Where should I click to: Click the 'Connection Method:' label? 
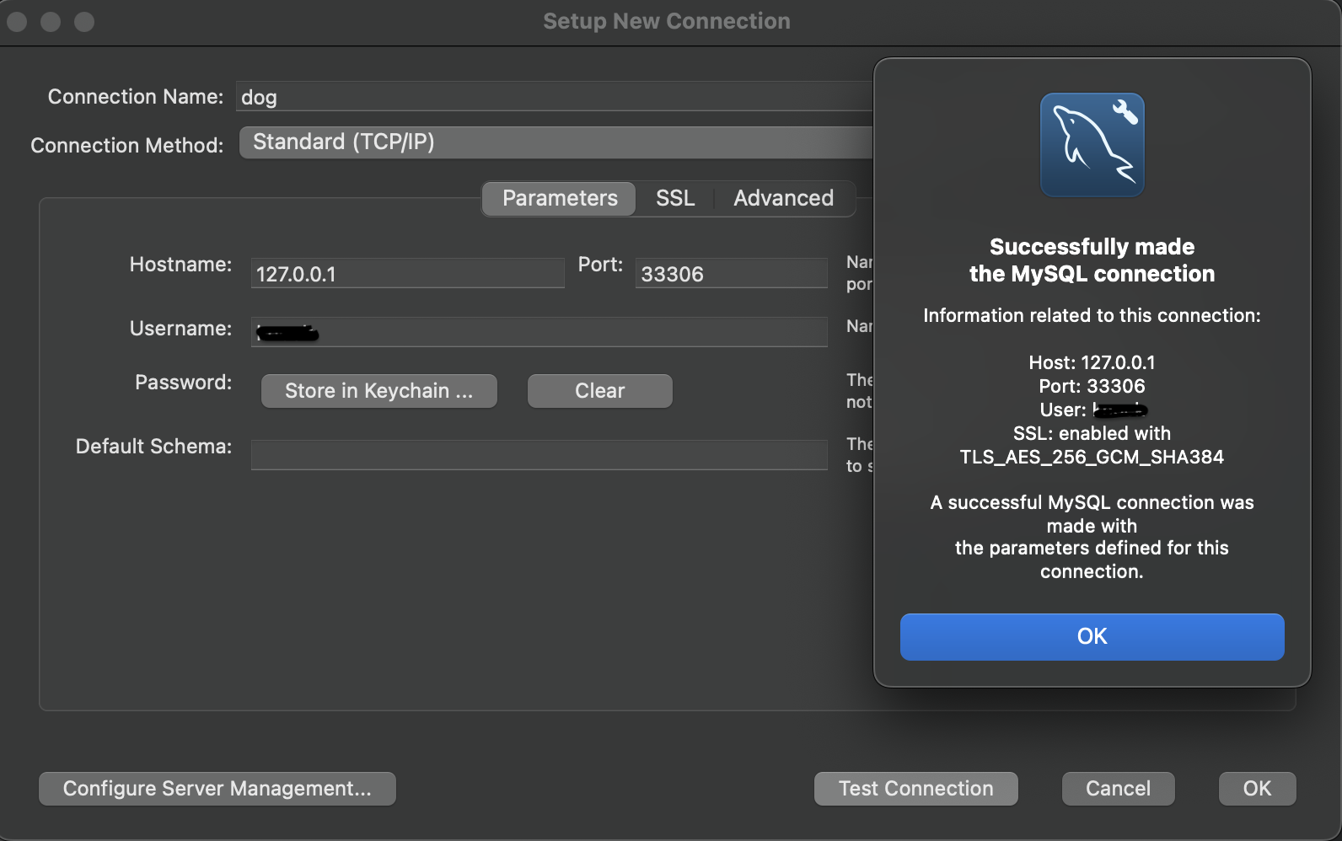(x=126, y=145)
